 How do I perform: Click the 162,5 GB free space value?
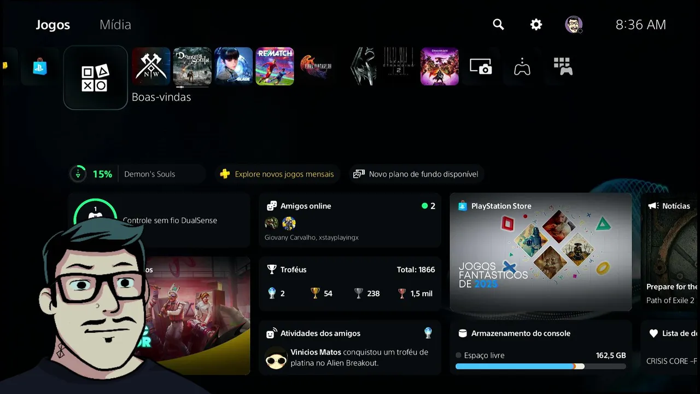tap(611, 355)
